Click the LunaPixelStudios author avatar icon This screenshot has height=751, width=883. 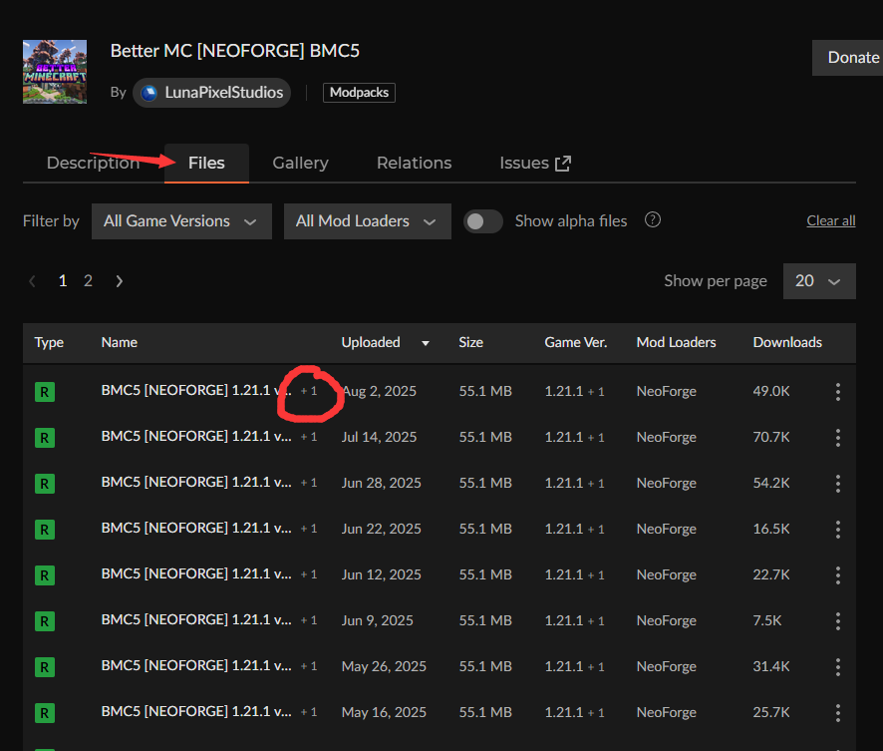click(149, 93)
